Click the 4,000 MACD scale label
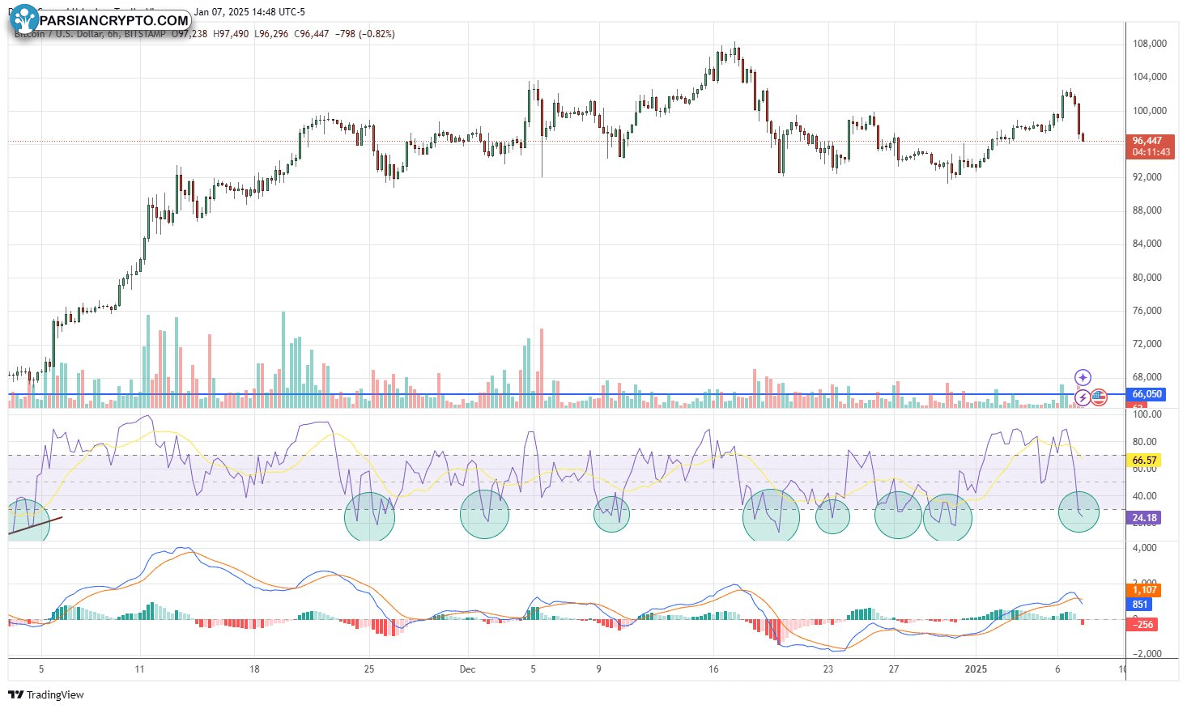Viewport: 1187px width, 709px height. click(x=1144, y=548)
